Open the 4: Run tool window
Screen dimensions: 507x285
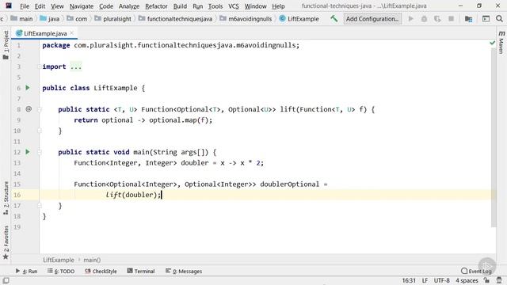[26, 271]
